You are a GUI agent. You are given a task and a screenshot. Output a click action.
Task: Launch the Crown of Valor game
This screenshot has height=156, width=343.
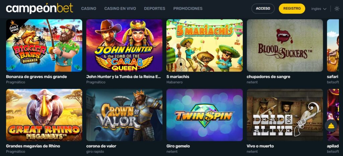click(x=124, y=115)
